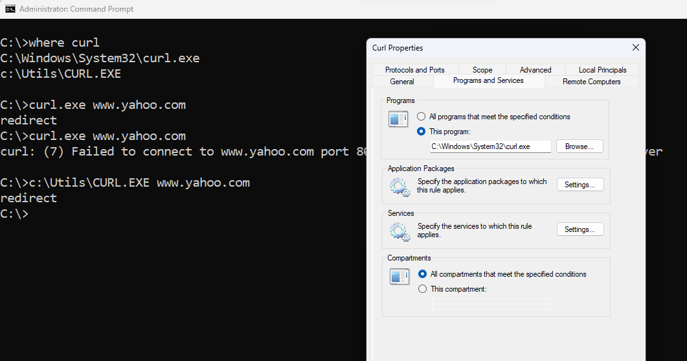Viewport: 687px width, 361px height.
Task: Click the Command Prompt title bar icon
Action: pyautogui.click(x=10, y=9)
